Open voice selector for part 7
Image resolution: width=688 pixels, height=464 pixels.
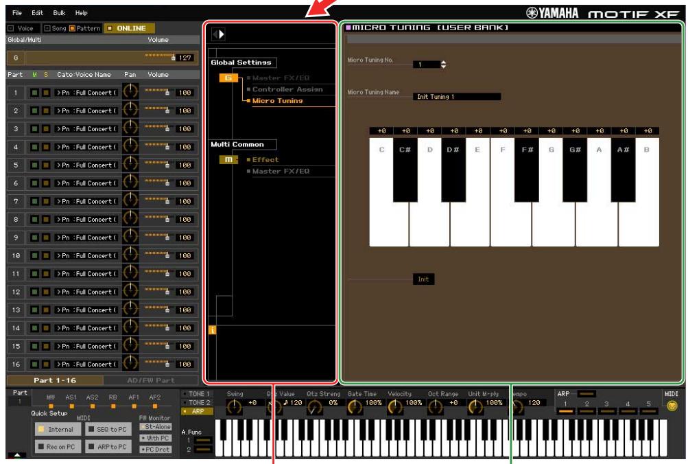click(x=86, y=202)
